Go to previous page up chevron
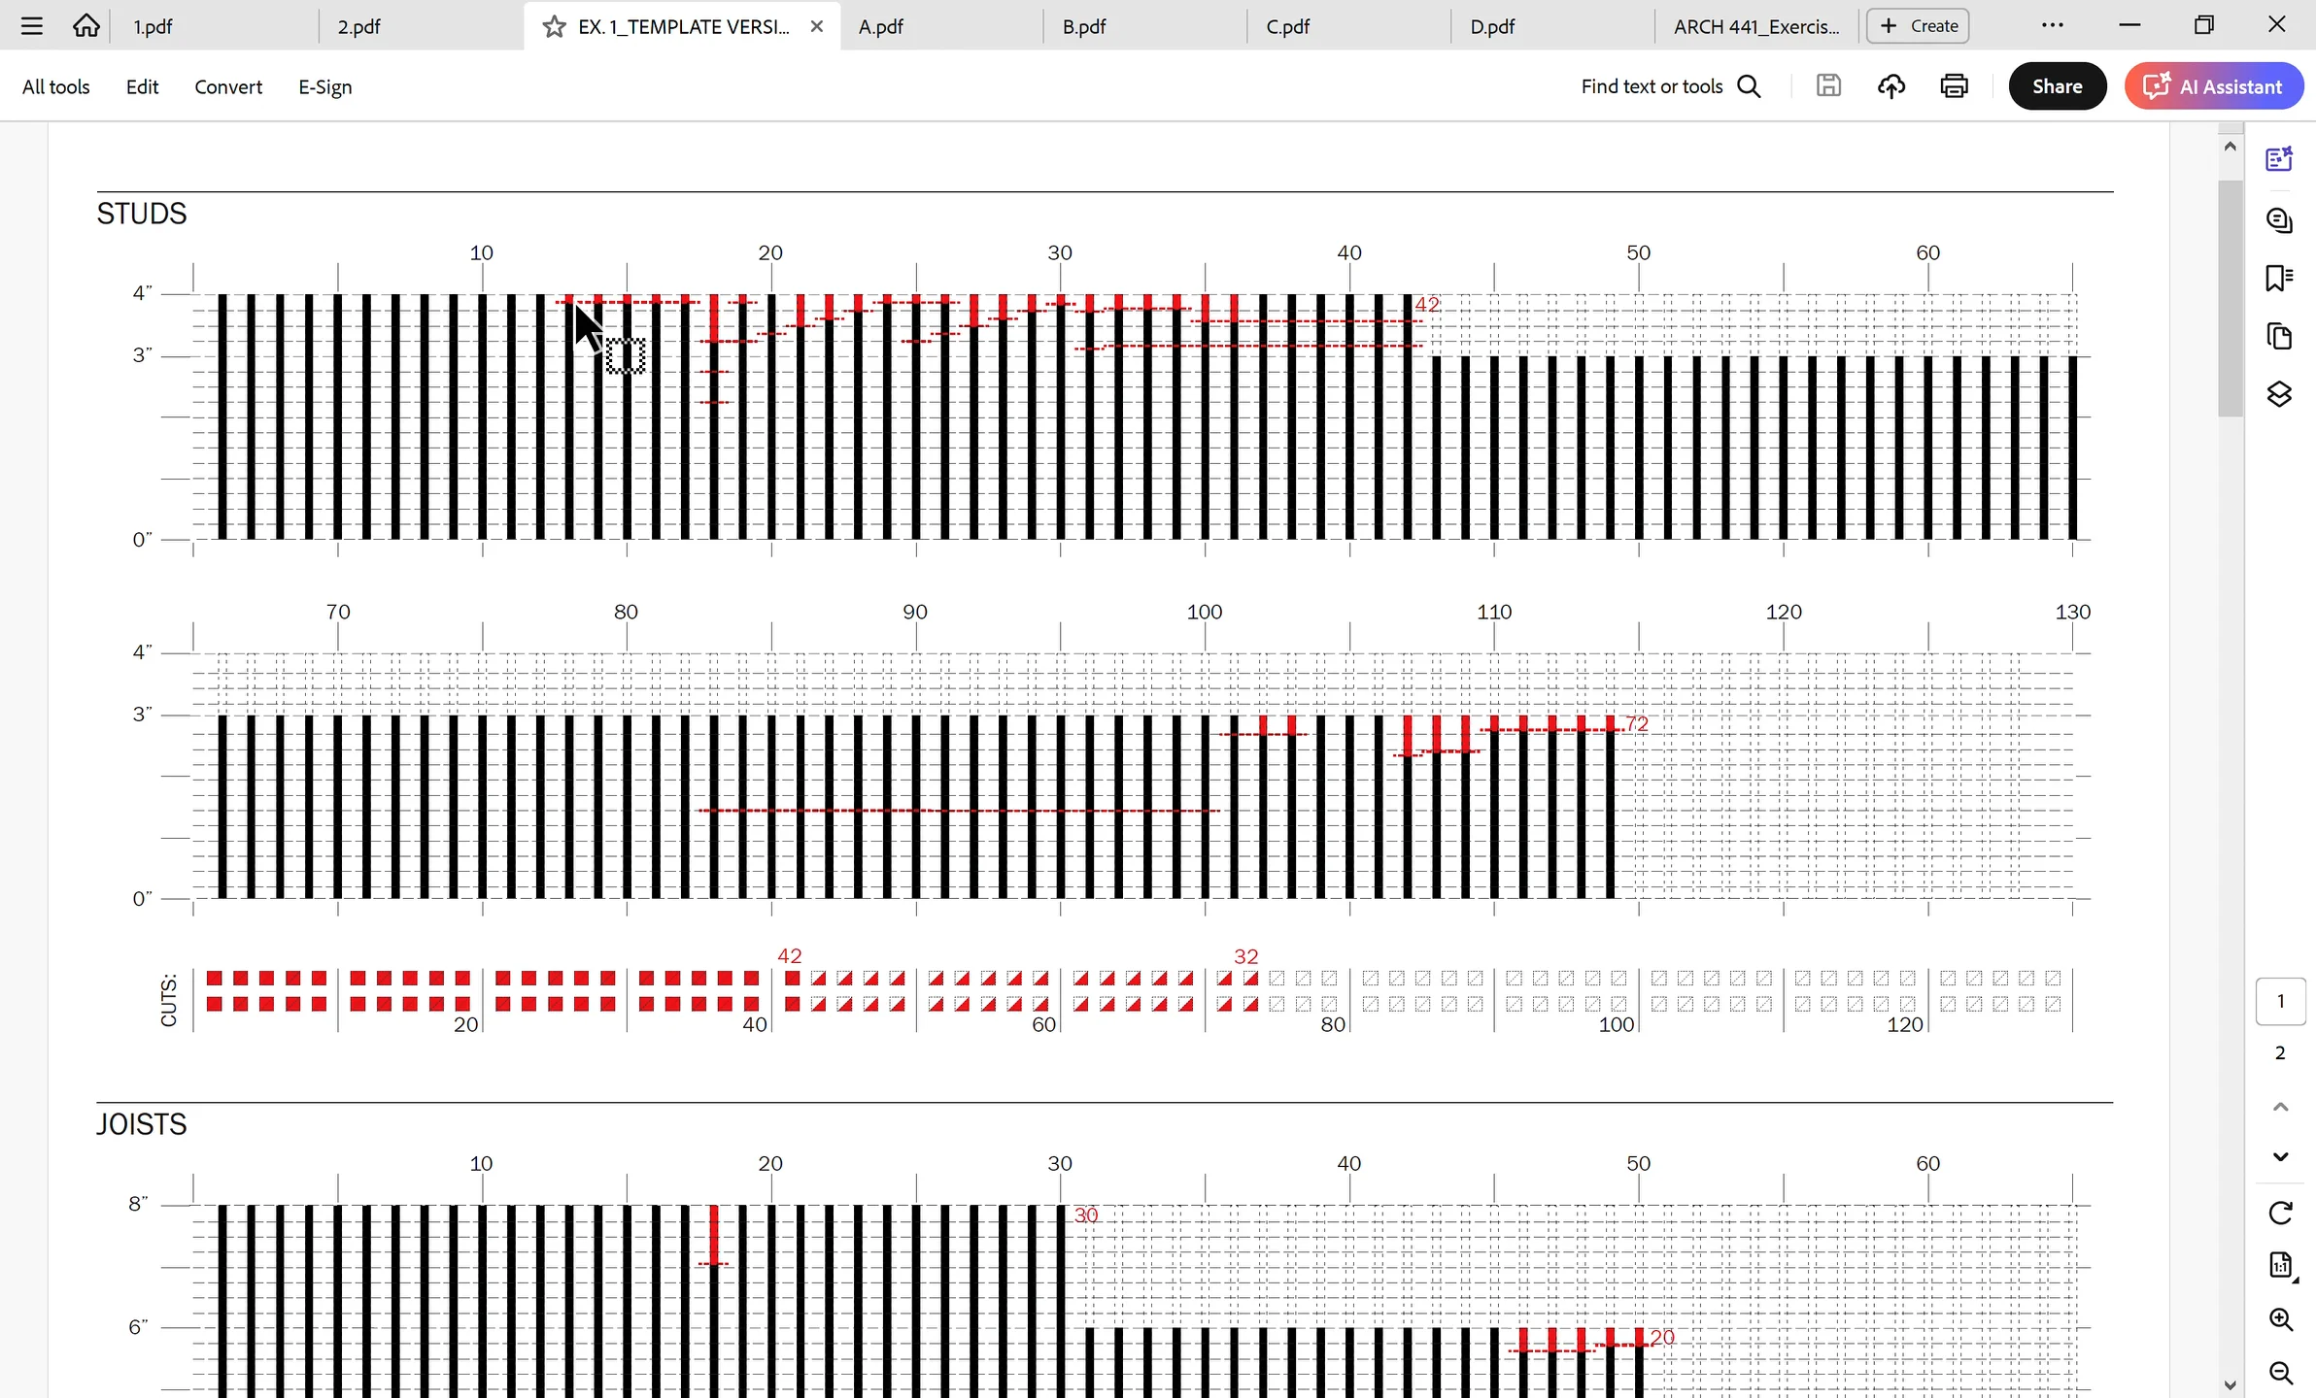 click(x=2280, y=1107)
